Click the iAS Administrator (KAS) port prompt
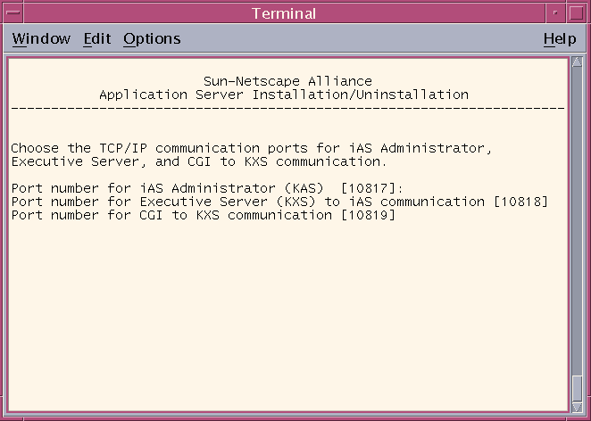 [x=207, y=188]
